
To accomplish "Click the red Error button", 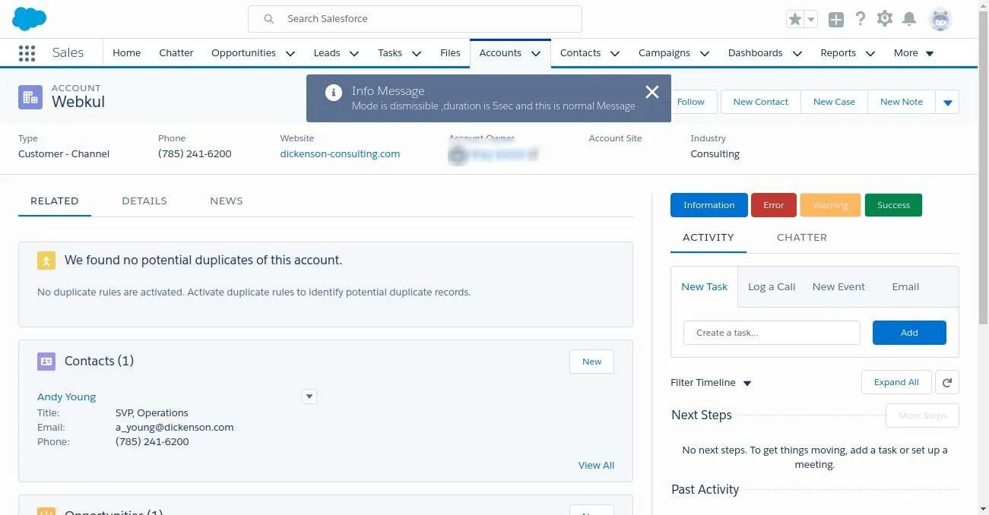I will tap(774, 205).
